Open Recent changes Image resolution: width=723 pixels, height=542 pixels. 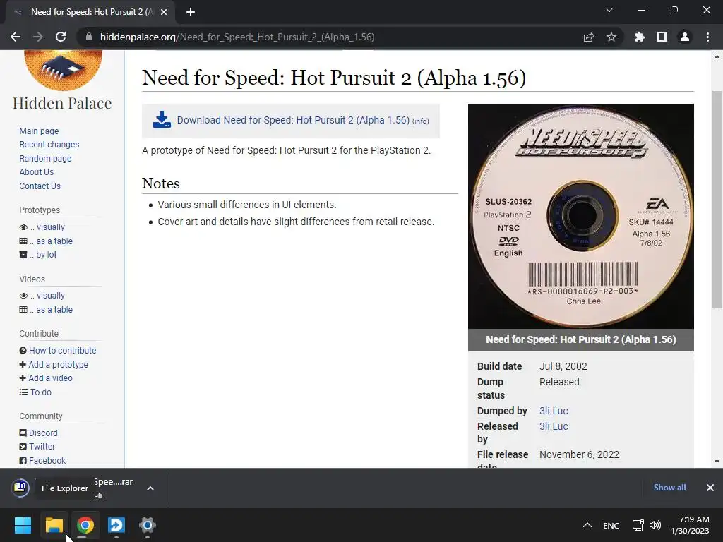point(49,144)
